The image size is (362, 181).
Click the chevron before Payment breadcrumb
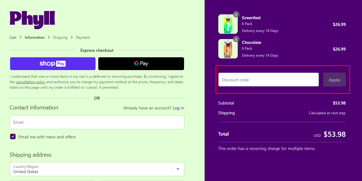tap(72, 37)
